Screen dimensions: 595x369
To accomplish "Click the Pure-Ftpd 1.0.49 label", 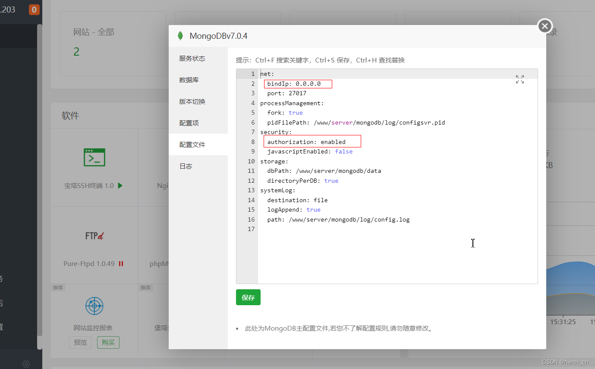I will coord(89,263).
